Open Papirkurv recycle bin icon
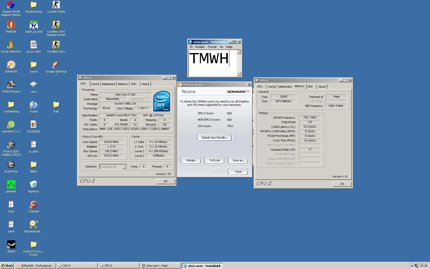This screenshot has height=269, width=430. [34, 187]
